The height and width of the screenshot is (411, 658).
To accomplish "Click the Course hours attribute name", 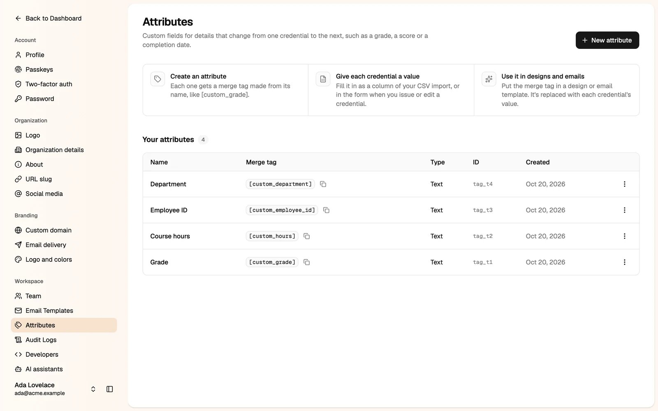I will (170, 236).
